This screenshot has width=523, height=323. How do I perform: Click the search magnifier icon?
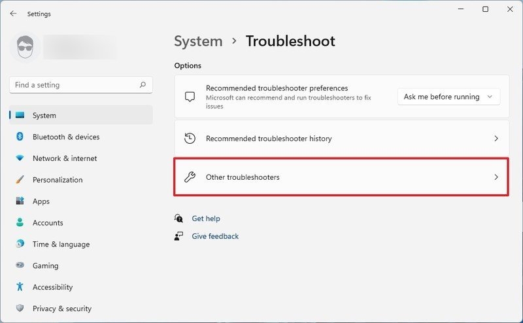(143, 85)
